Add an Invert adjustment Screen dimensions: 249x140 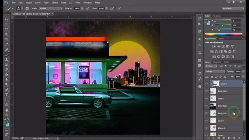[214, 57]
